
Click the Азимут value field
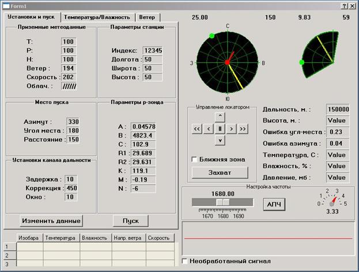point(73,122)
